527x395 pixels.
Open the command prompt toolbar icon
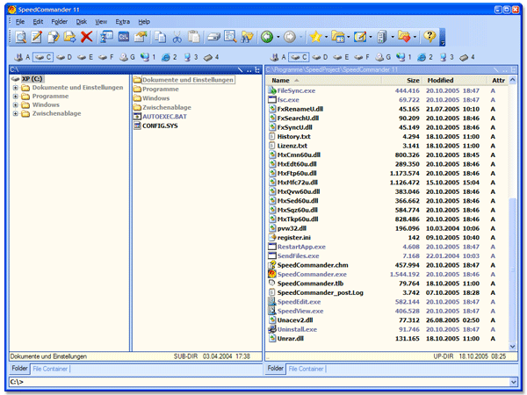pyautogui.click(x=124, y=37)
